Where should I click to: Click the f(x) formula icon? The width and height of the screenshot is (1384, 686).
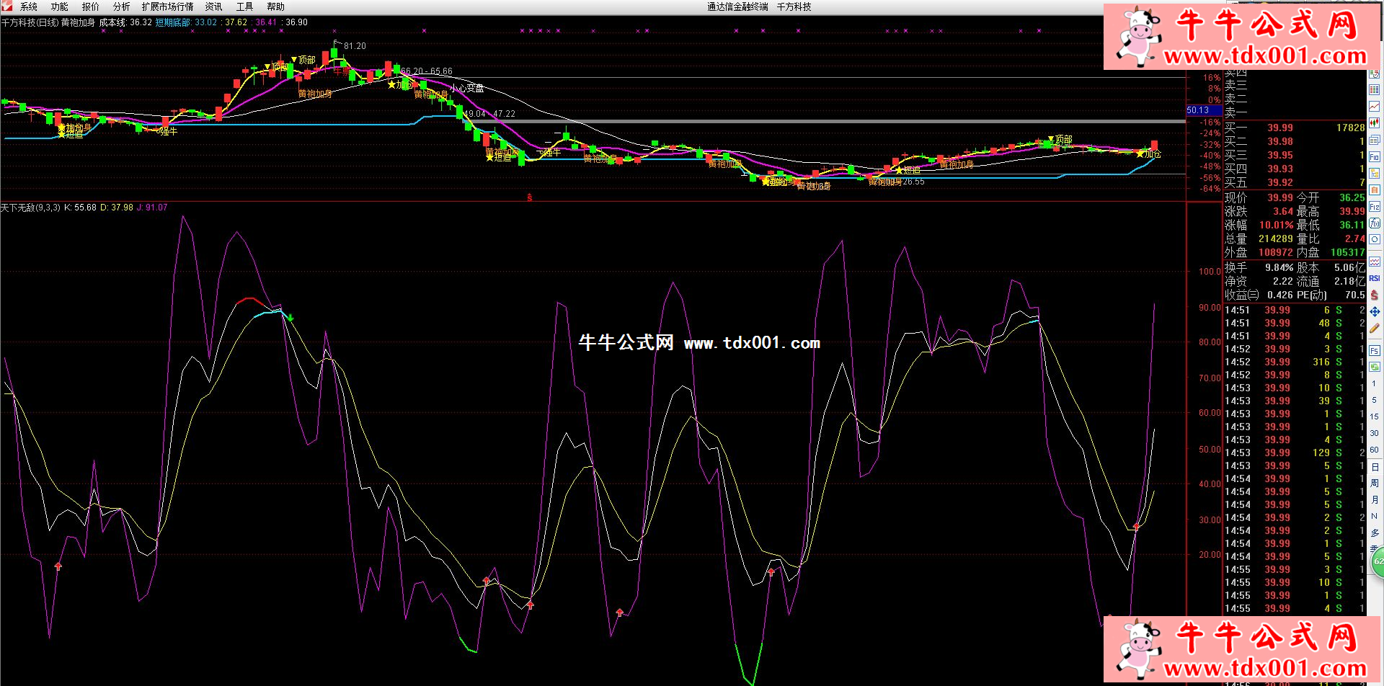[1375, 223]
